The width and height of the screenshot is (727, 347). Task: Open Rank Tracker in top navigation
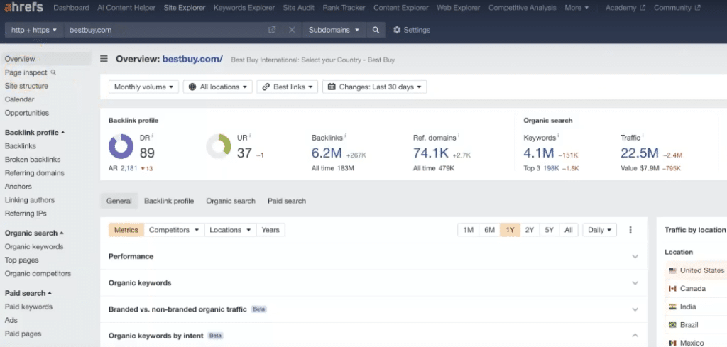pos(344,7)
